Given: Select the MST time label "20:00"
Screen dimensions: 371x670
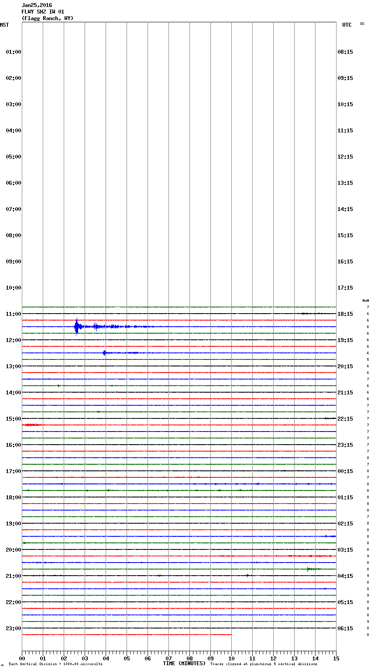Looking at the screenshot, I should (14, 550).
